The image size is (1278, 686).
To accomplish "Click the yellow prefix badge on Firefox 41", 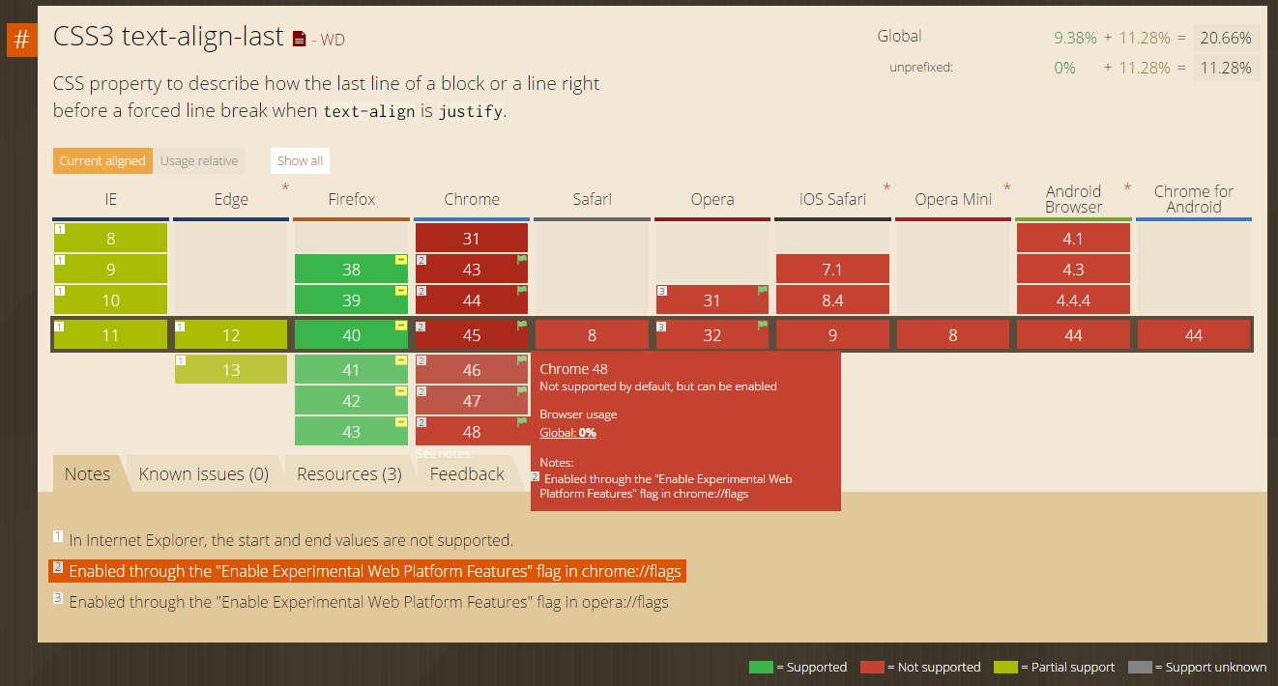I will click(x=400, y=360).
